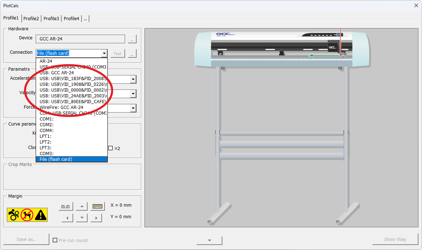Nudge margin up with the up arrow
The image size is (422, 250).
coord(82,206)
